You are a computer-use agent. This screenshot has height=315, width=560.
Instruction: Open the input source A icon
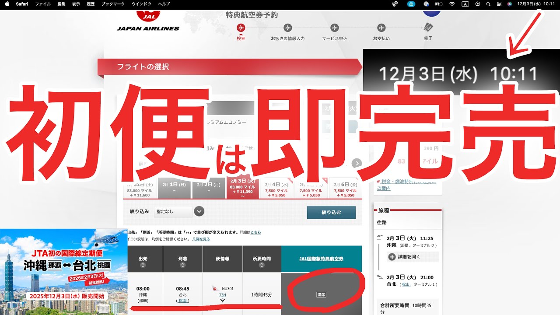(x=465, y=3)
